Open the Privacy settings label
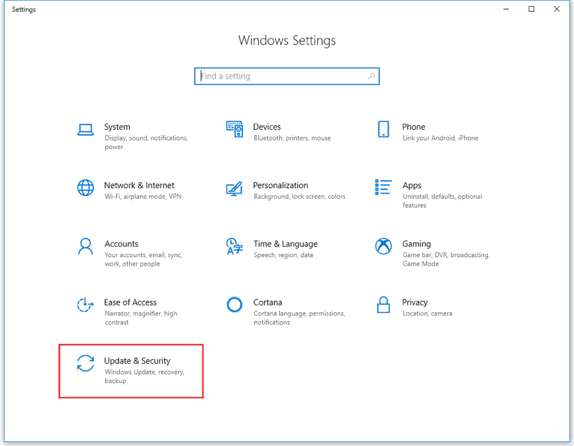 [414, 302]
